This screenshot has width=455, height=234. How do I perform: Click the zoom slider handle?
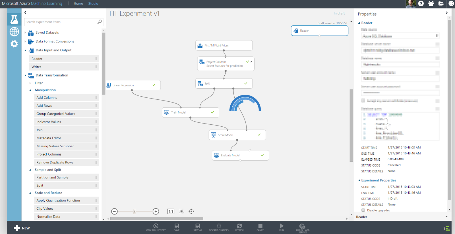(135, 211)
